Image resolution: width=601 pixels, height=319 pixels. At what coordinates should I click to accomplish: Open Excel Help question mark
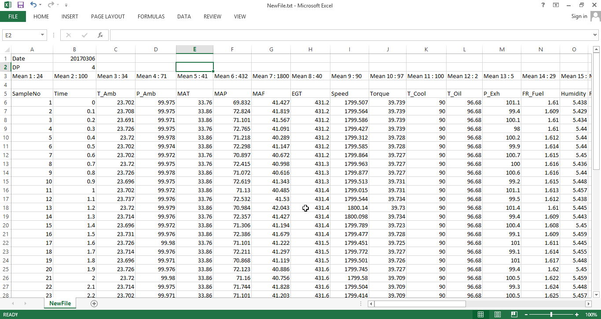click(x=543, y=5)
